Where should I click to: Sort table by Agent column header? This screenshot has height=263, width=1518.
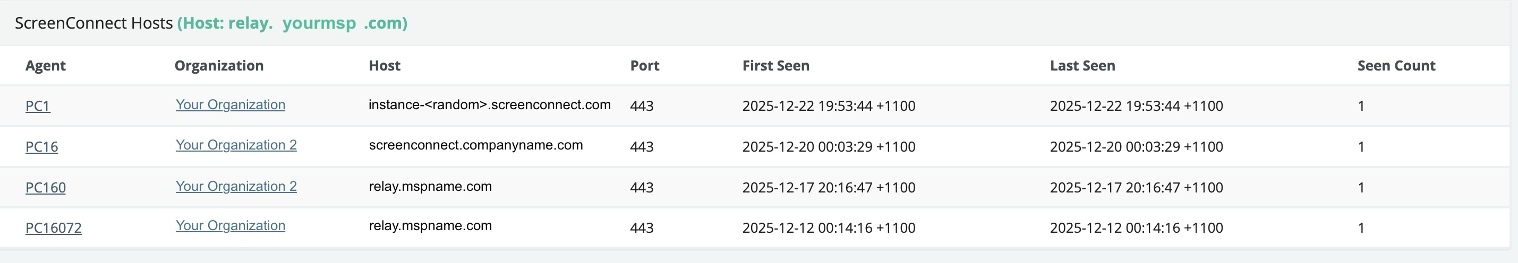45,66
